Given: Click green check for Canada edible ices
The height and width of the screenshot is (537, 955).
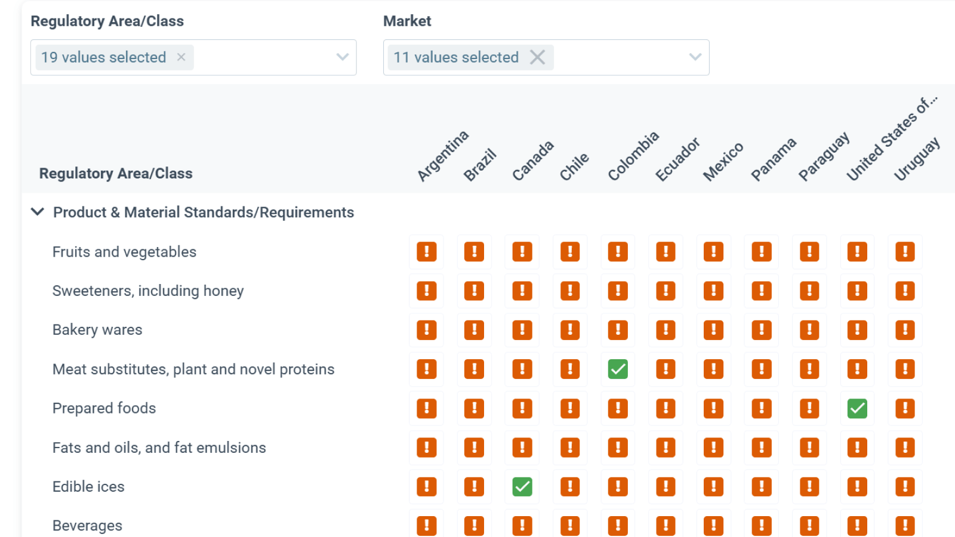Looking at the screenshot, I should point(522,487).
